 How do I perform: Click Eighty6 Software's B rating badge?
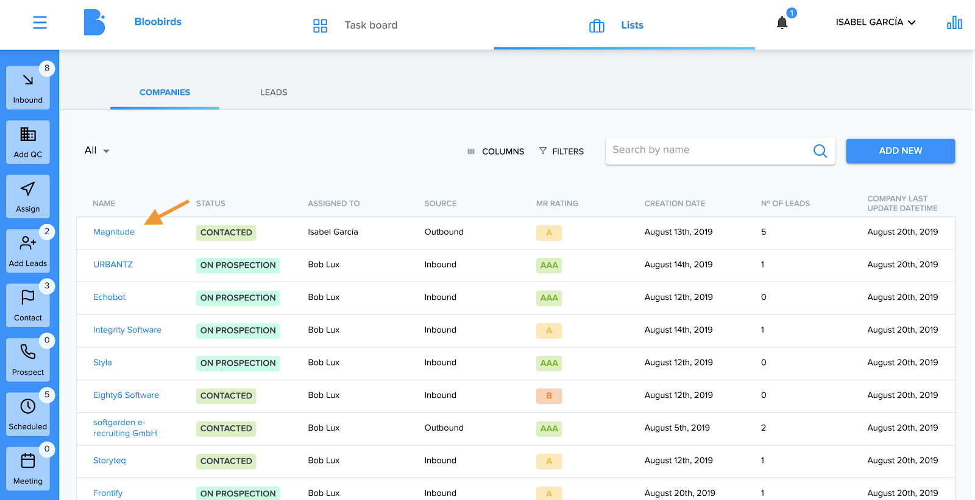(549, 396)
